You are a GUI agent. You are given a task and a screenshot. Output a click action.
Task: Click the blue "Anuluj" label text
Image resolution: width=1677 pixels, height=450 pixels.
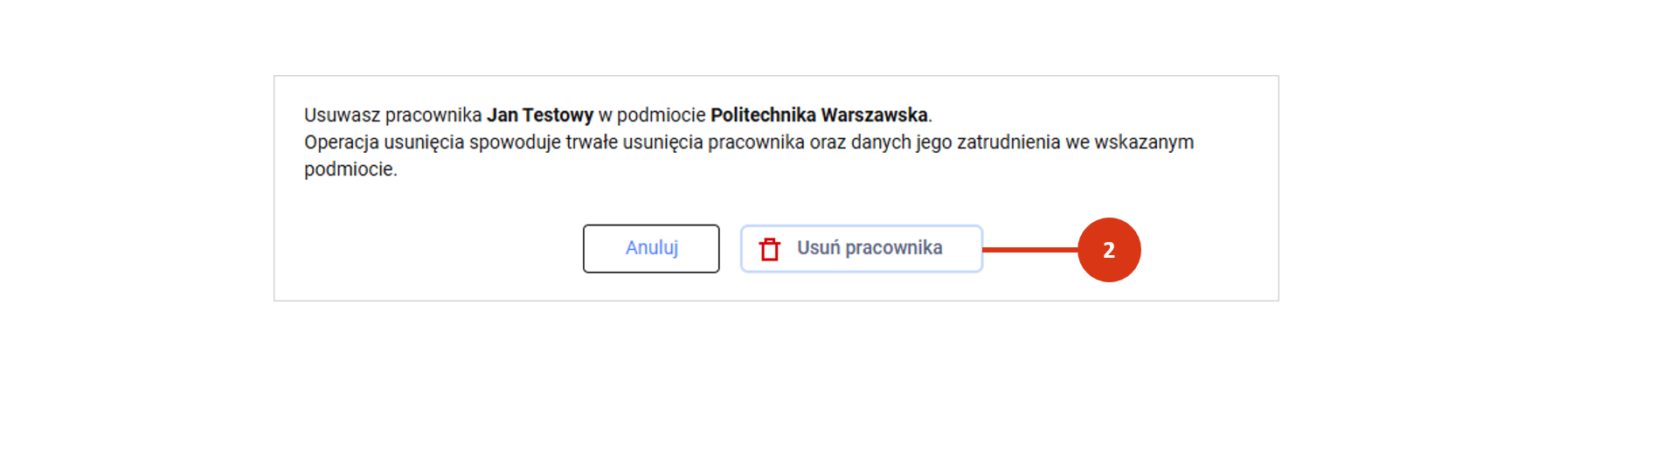coord(652,248)
